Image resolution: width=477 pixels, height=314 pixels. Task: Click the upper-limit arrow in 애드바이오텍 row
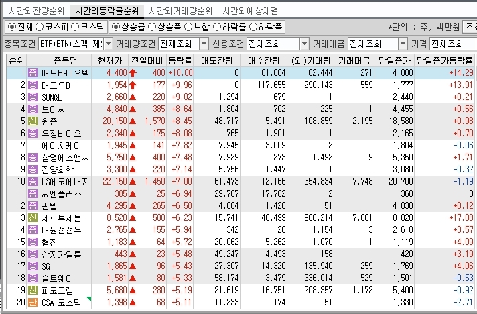point(133,72)
